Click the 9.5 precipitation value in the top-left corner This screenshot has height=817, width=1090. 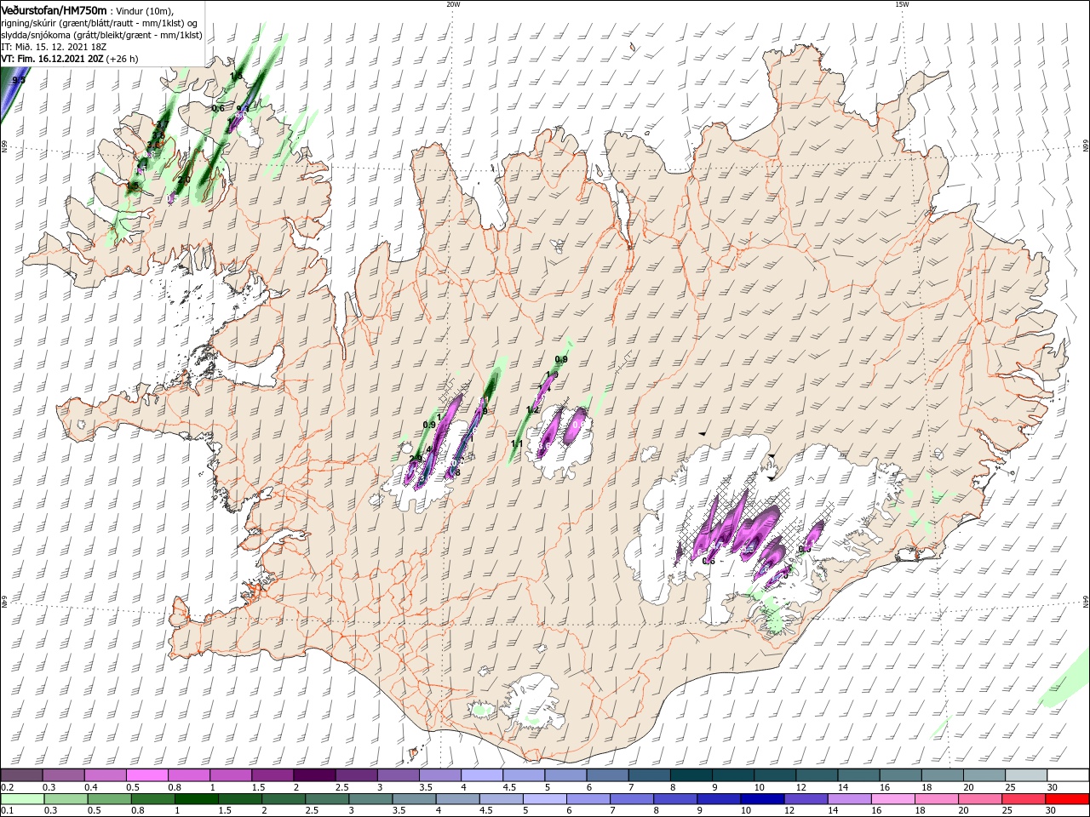pyautogui.click(x=20, y=80)
